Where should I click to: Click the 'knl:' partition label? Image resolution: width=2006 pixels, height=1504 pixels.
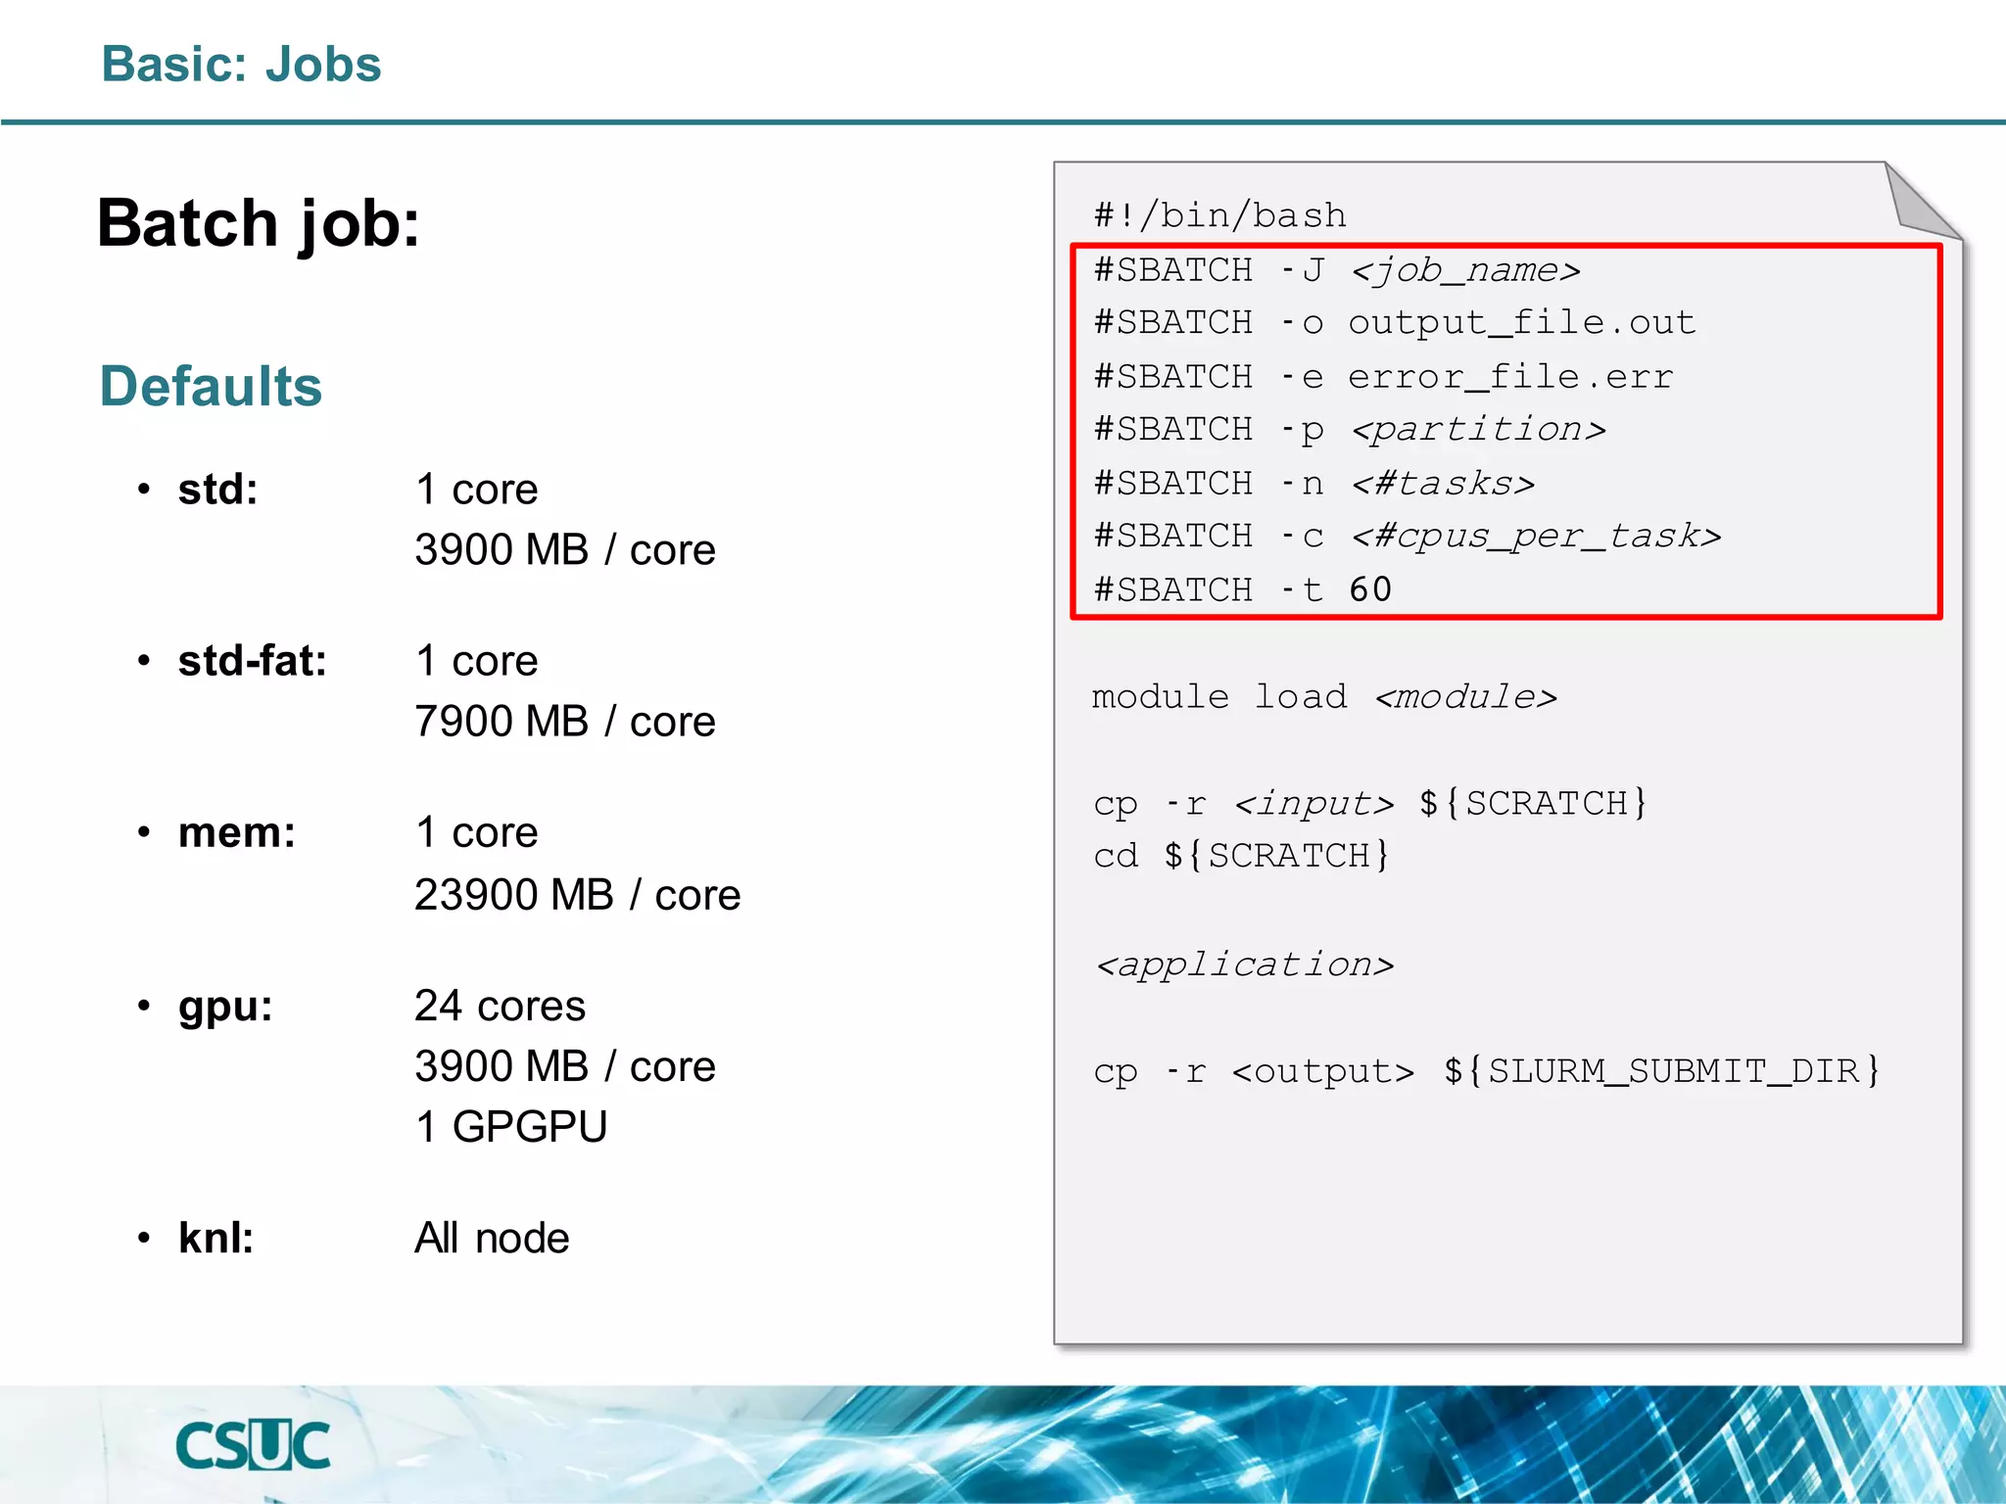coord(215,1238)
